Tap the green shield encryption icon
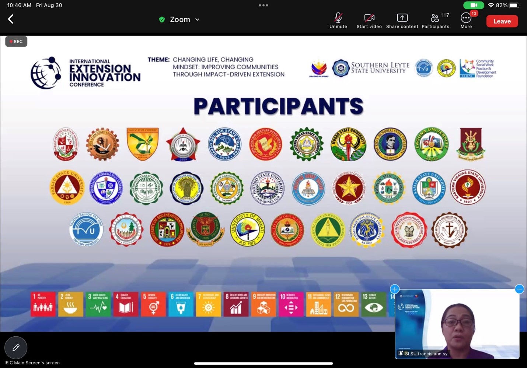This screenshot has width=527, height=368. click(x=162, y=20)
